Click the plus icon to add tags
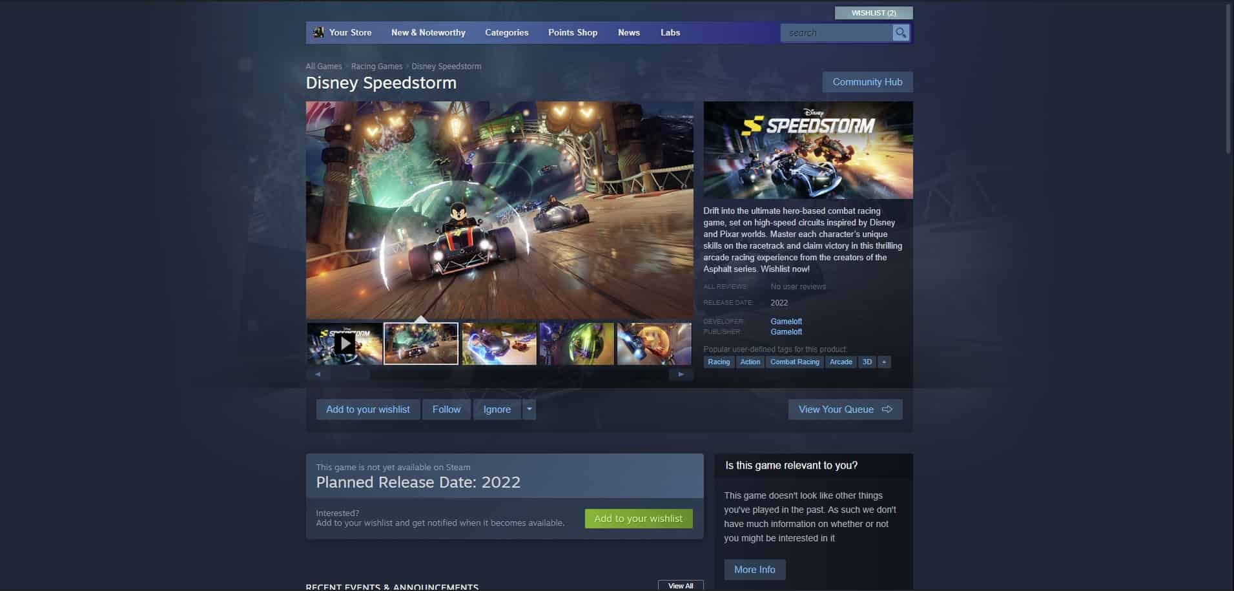The width and height of the screenshot is (1234, 591). pyautogui.click(x=884, y=362)
